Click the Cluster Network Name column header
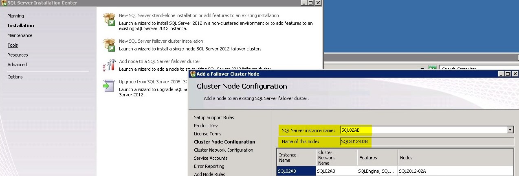519x176 pixels. pyautogui.click(x=336, y=158)
